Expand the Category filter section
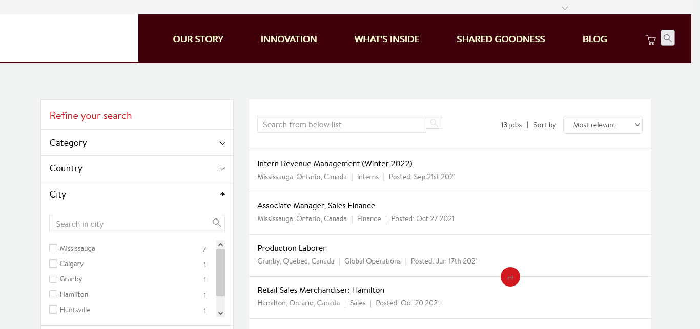The width and height of the screenshot is (700, 329). click(x=137, y=143)
